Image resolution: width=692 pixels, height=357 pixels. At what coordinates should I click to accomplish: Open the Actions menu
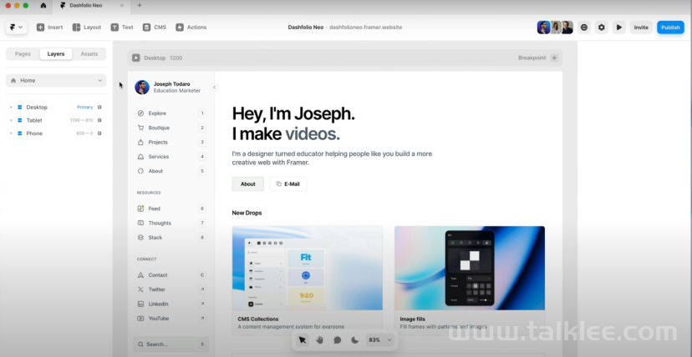pos(191,28)
